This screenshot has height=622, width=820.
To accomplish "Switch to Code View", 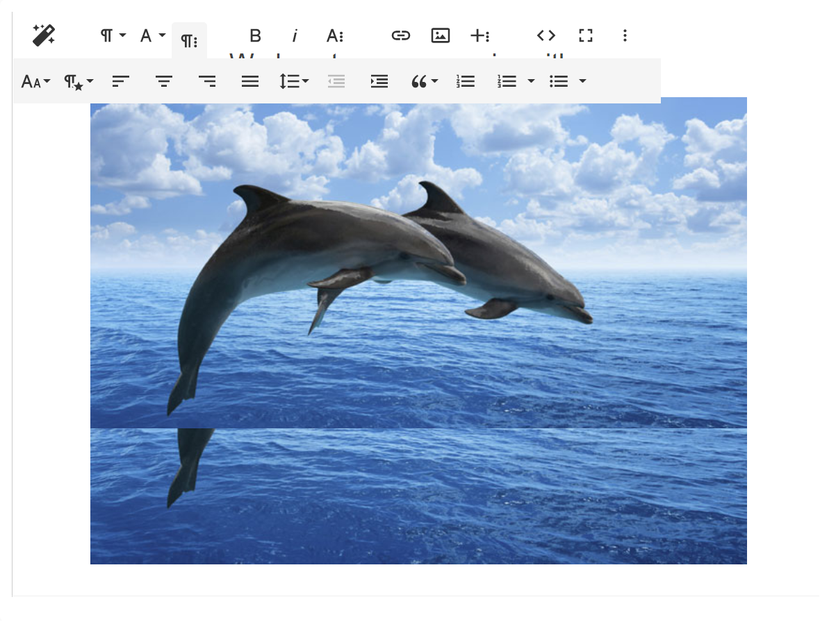I will point(546,35).
